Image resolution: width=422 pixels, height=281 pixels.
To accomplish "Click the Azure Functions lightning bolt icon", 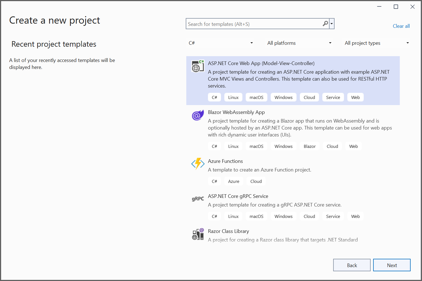I will click(198, 164).
